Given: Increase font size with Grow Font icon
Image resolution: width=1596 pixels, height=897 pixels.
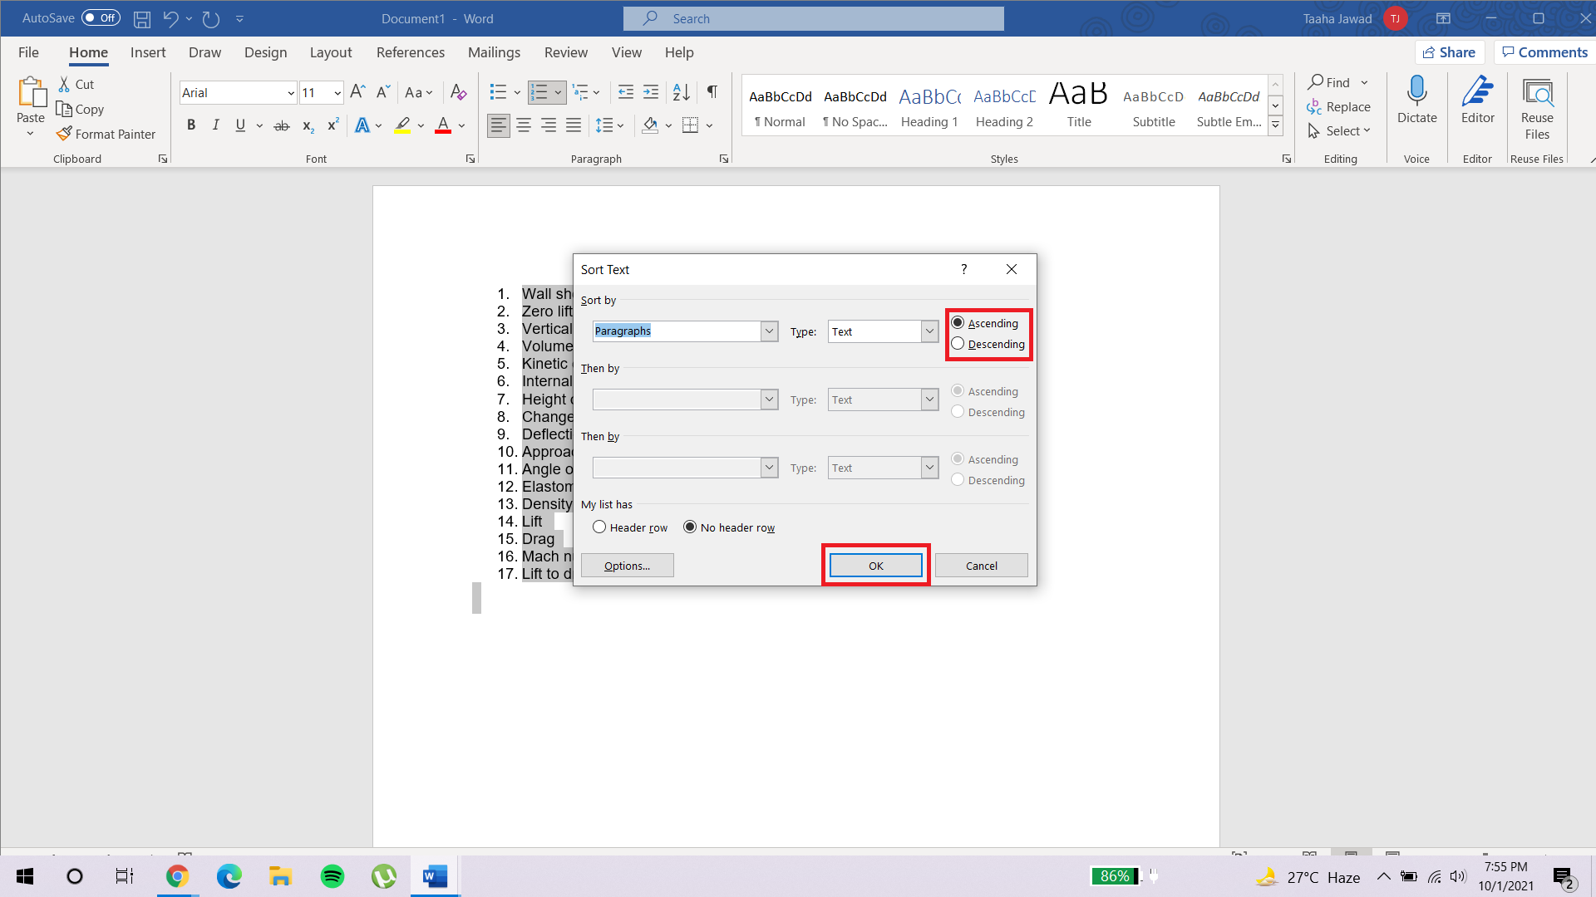Looking at the screenshot, I should [357, 92].
